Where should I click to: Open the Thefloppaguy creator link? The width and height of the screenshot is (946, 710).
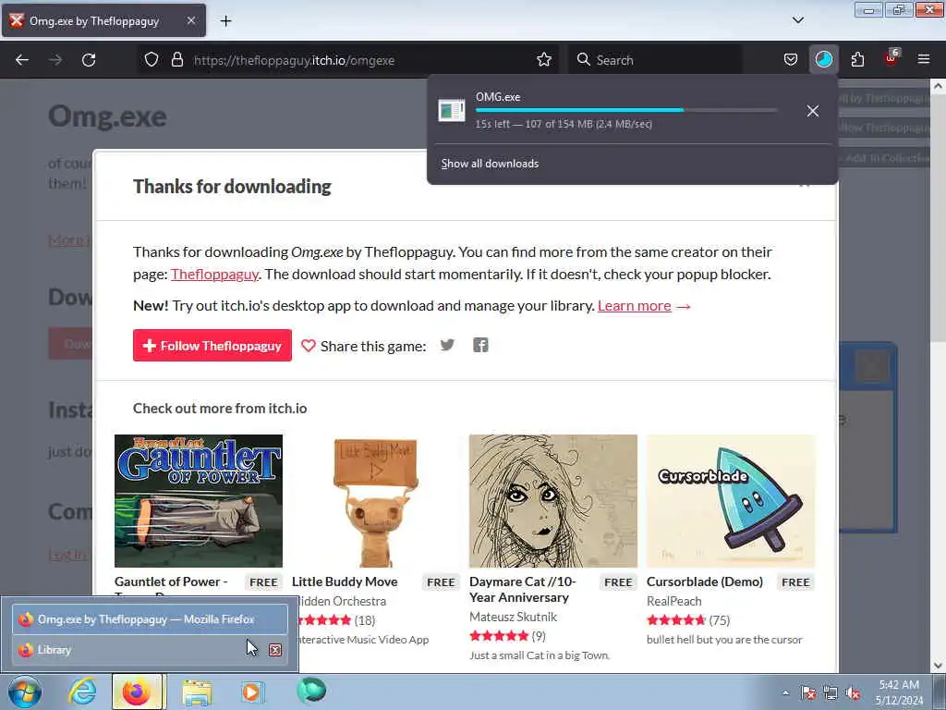(214, 274)
